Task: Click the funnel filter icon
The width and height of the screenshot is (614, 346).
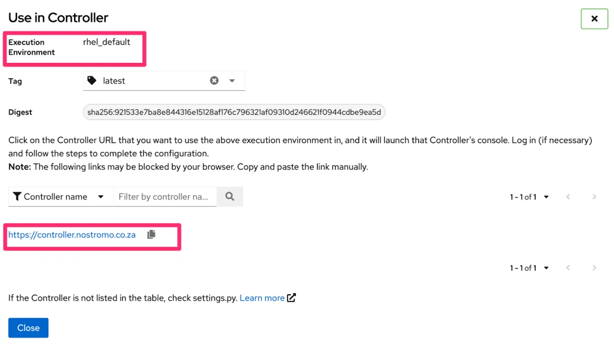Action: pyautogui.click(x=17, y=197)
